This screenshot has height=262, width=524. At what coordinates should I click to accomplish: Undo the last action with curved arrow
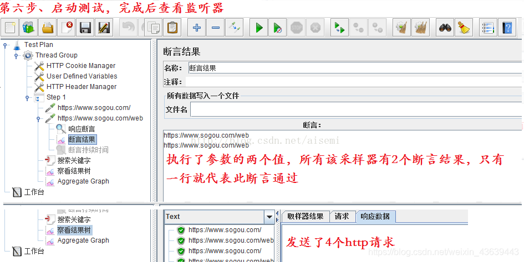(x=128, y=28)
